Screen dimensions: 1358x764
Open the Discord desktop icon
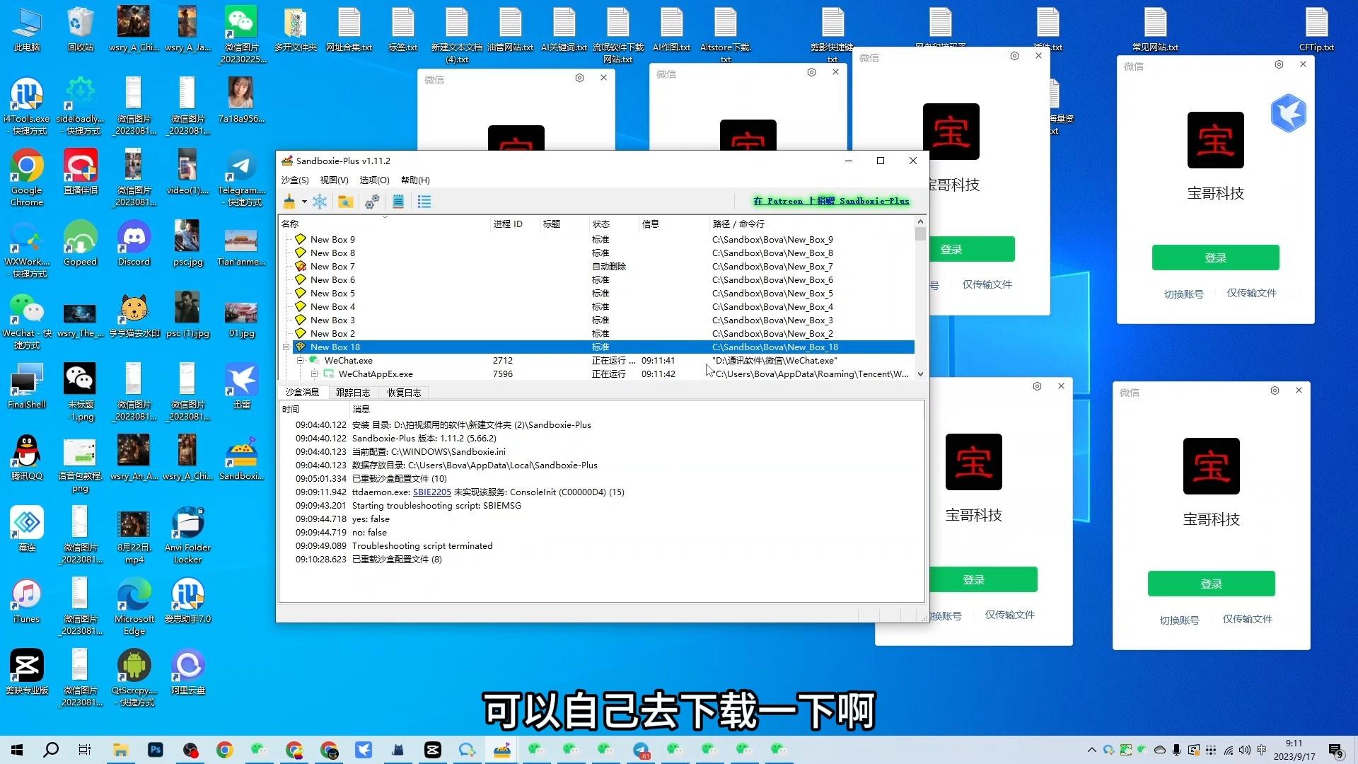(x=134, y=244)
